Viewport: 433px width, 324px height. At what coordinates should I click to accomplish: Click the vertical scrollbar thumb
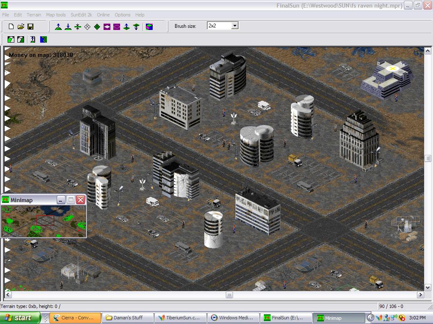(428, 158)
